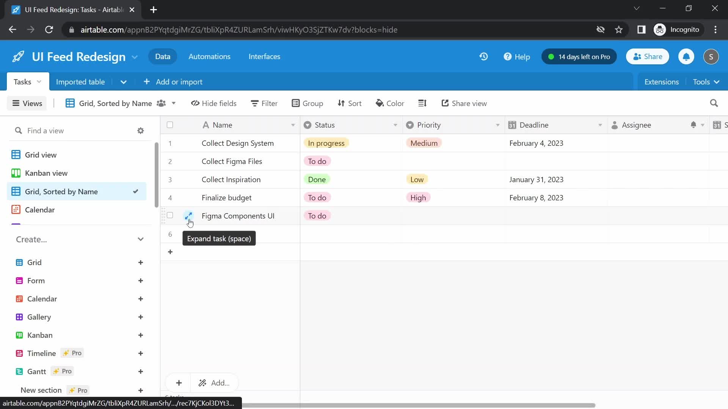The image size is (728, 409).
Task: Enable checkbox for row 4 Finalize budget
Action: (x=170, y=197)
